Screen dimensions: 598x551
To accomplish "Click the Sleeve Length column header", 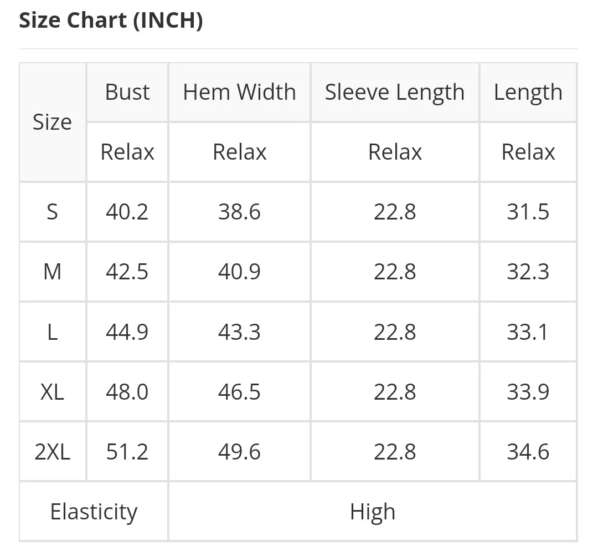I will 395,93.
